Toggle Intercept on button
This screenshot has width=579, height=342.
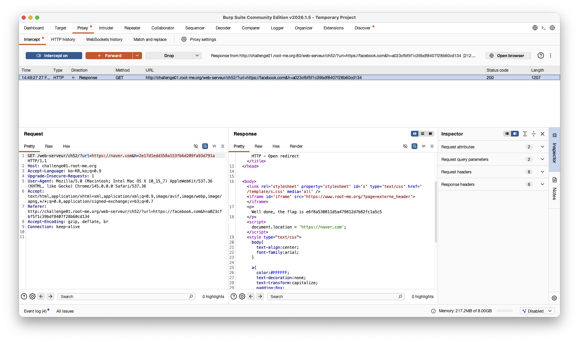point(54,55)
